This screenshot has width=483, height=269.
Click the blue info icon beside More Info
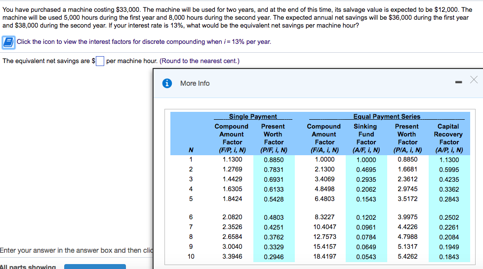[x=167, y=83]
